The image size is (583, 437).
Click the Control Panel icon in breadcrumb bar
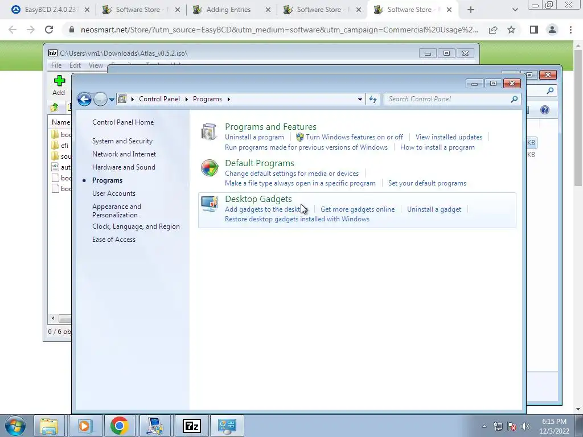click(x=122, y=99)
